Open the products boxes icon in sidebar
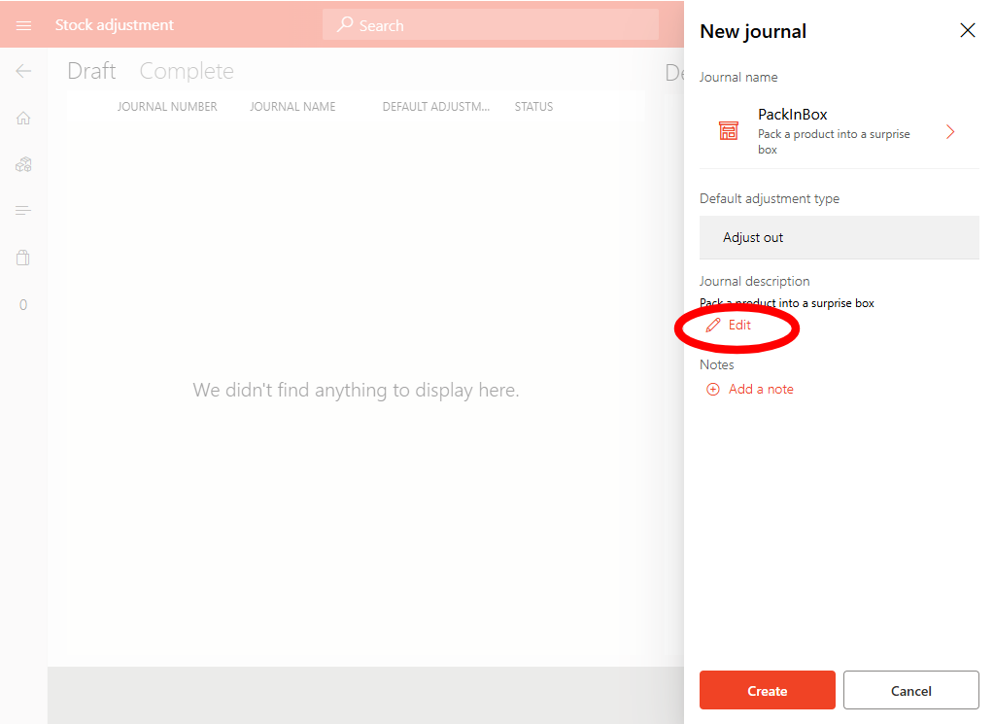Screen dimensions: 994x724 tap(23, 164)
